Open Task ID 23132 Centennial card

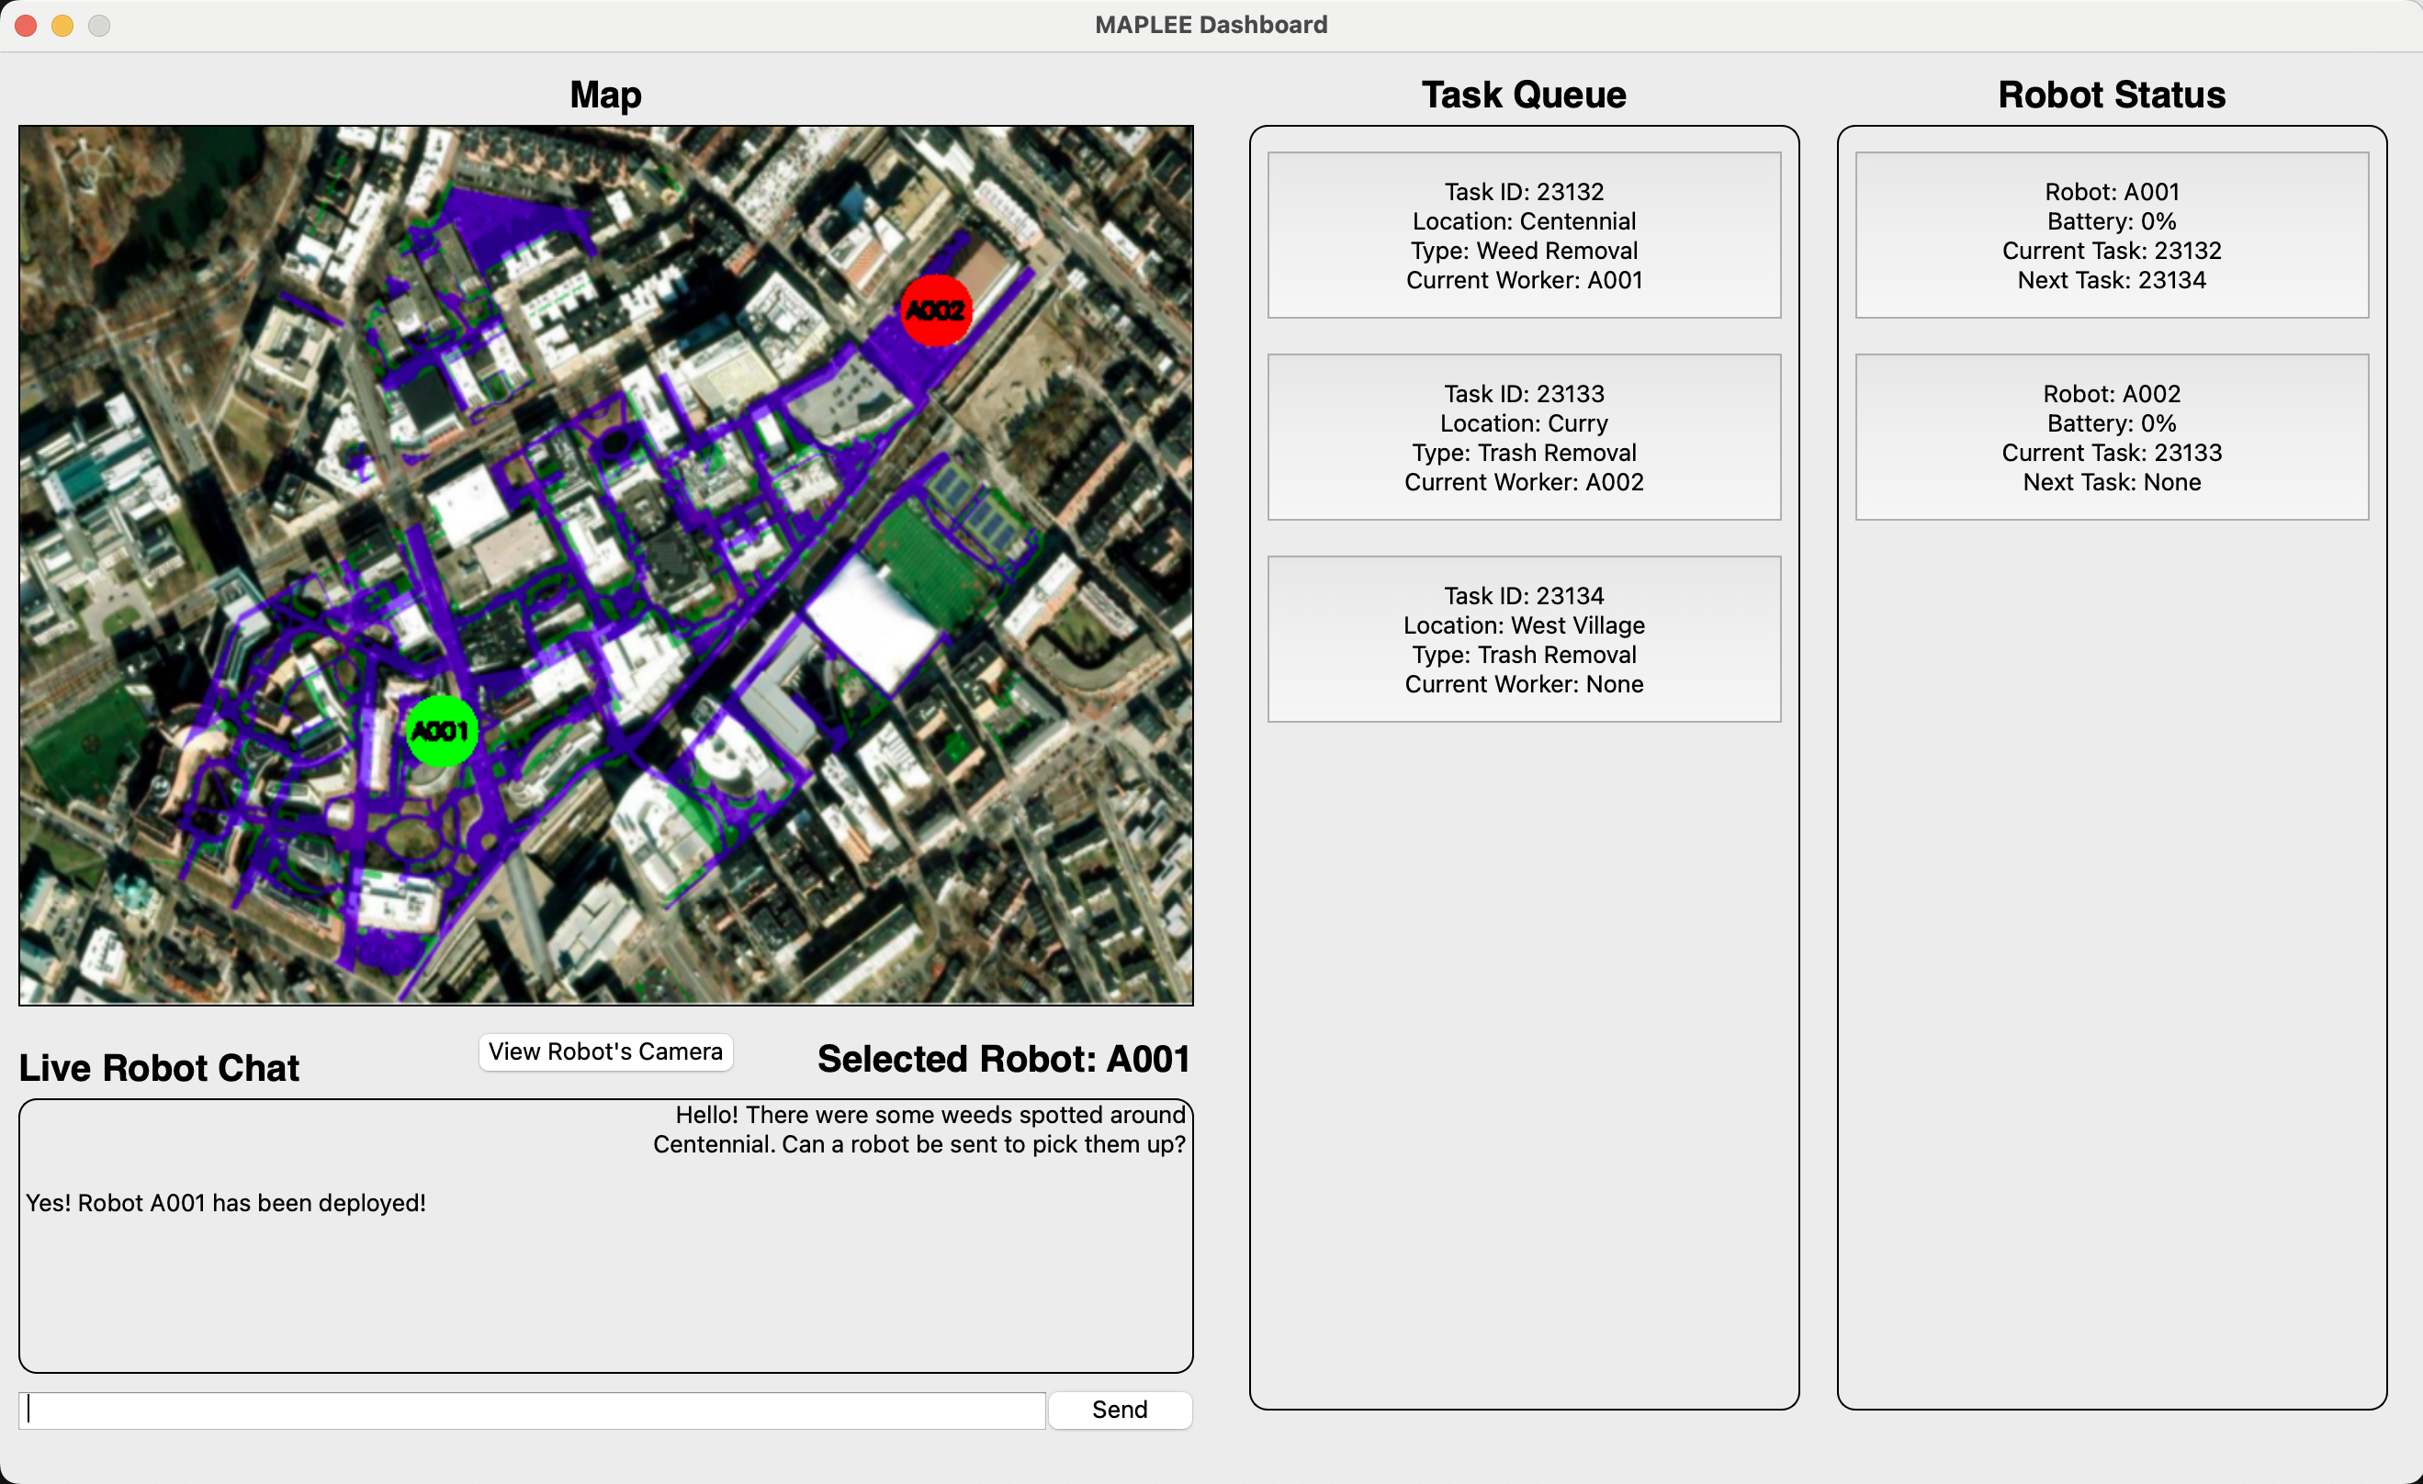click(1524, 235)
